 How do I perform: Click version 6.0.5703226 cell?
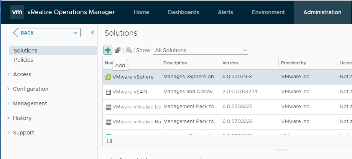[x=237, y=121]
